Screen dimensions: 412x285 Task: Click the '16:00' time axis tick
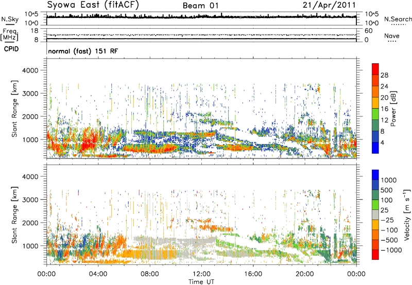click(253, 274)
